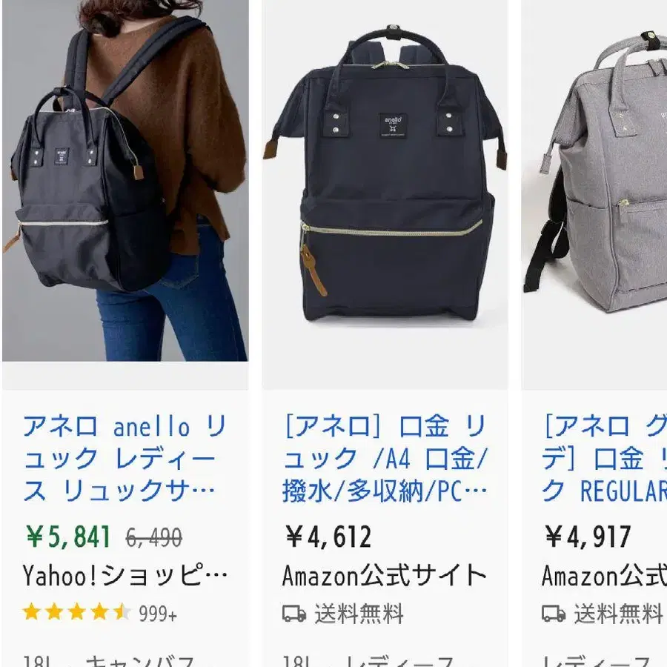Click the ¥4,917 price
This screenshot has width=667, height=667.
(x=588, y=537)
